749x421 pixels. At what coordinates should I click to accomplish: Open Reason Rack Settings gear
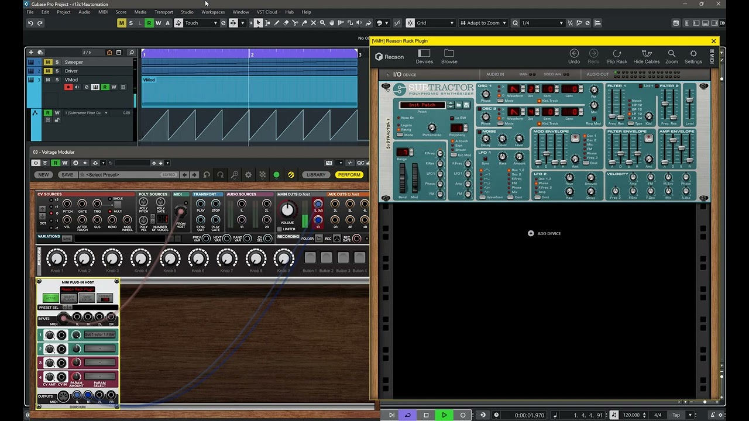693,56
